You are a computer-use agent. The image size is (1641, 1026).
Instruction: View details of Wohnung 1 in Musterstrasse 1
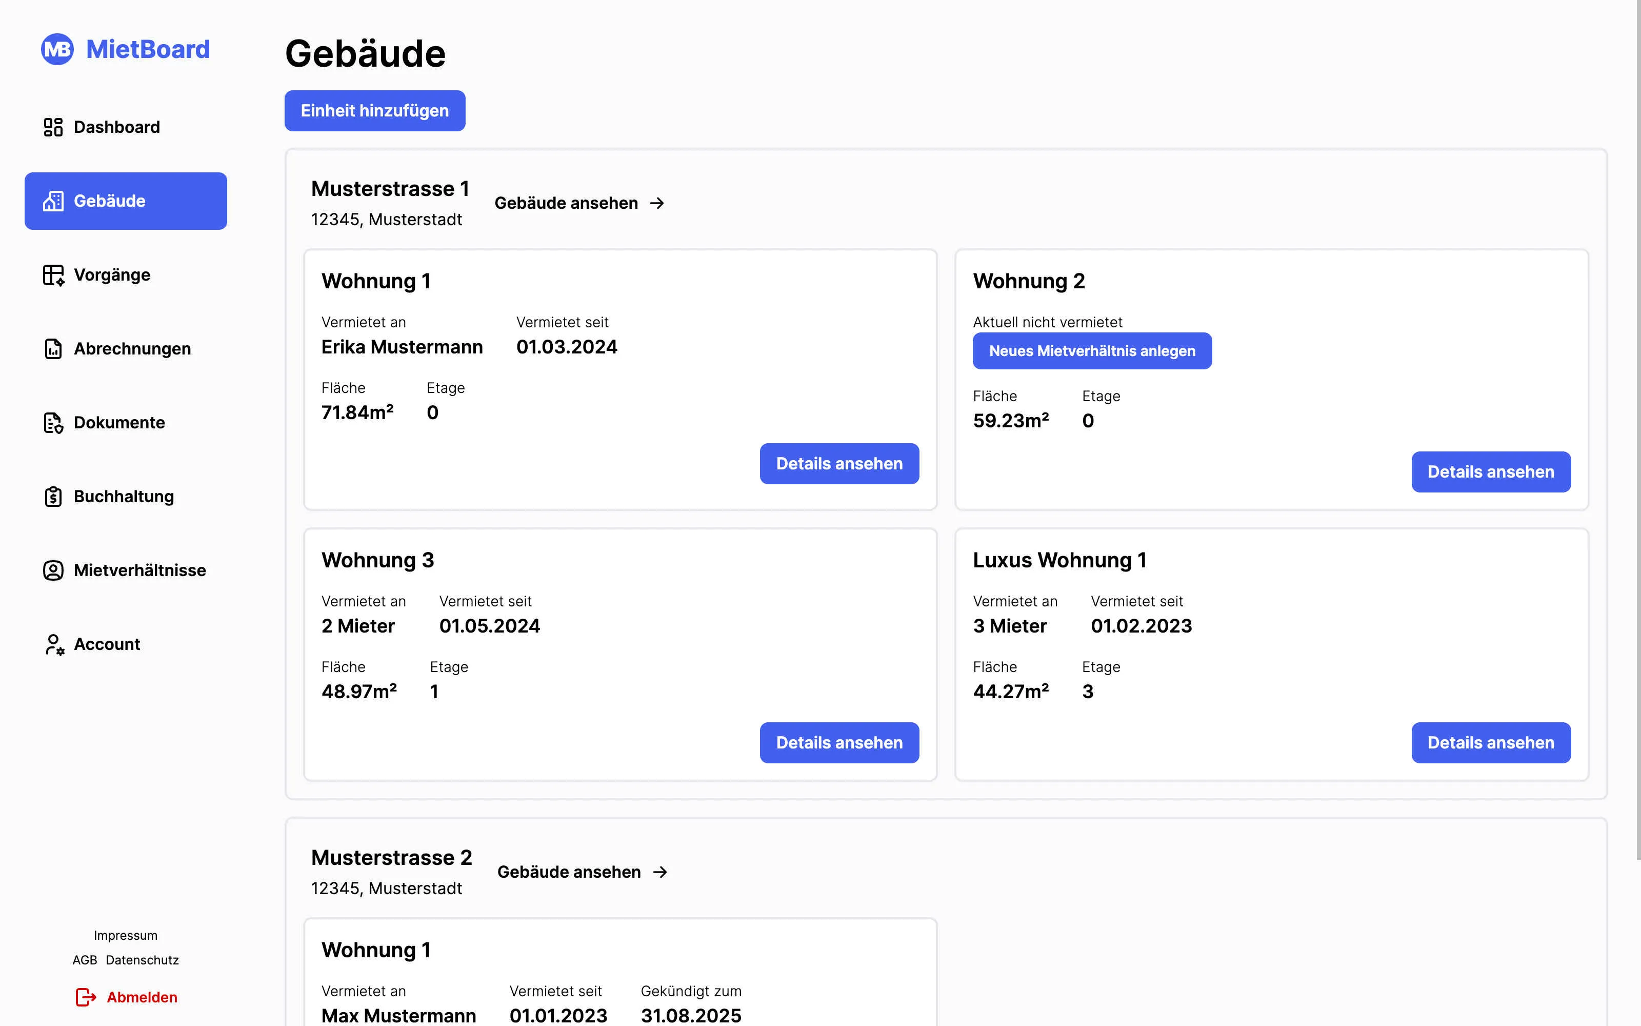839,463
